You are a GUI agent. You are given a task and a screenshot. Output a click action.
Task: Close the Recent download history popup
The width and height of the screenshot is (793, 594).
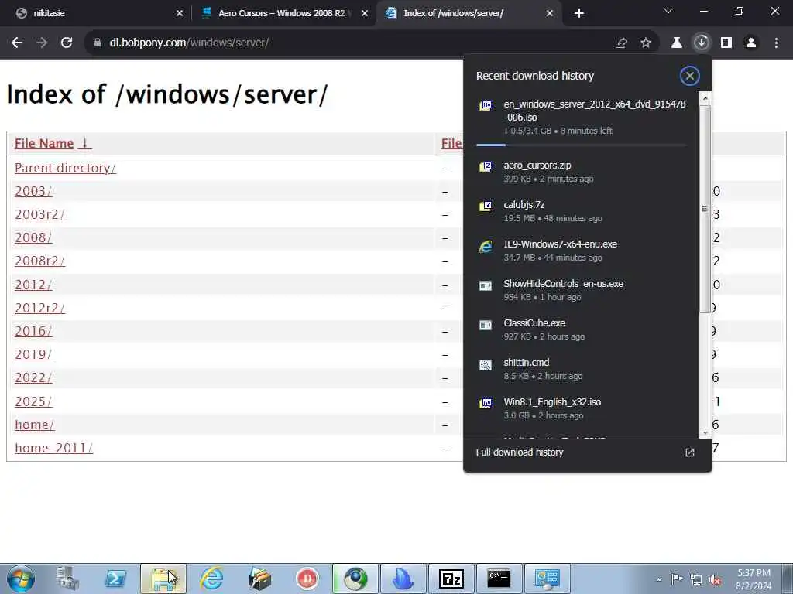pyautogui.click(x=690, y=76)
